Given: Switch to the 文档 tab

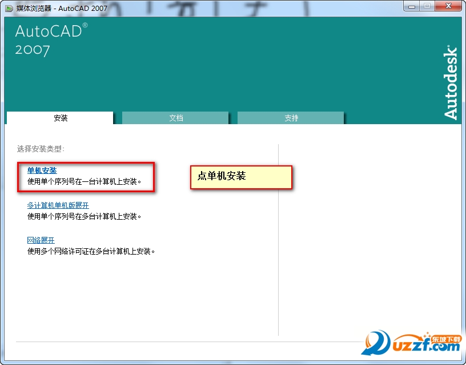Looking at the screenshot, I should click(x=175, y=118).
